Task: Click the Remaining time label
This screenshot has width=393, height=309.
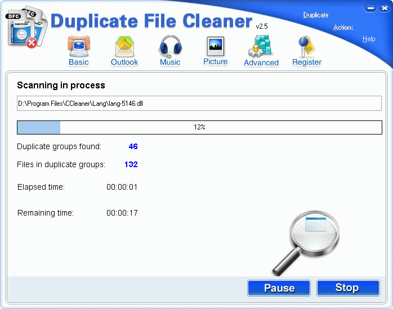Action: click(x=46, y=213)
